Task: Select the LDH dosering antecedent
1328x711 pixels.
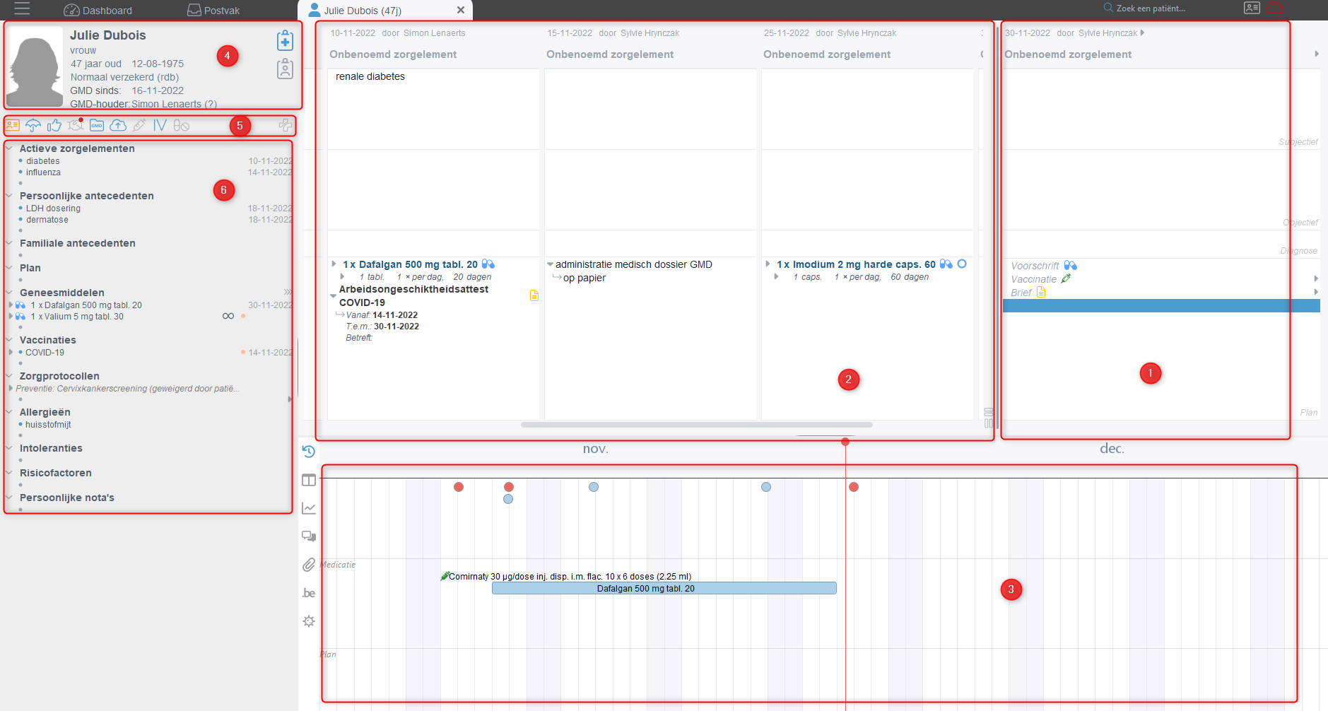Action: [53, 208]
